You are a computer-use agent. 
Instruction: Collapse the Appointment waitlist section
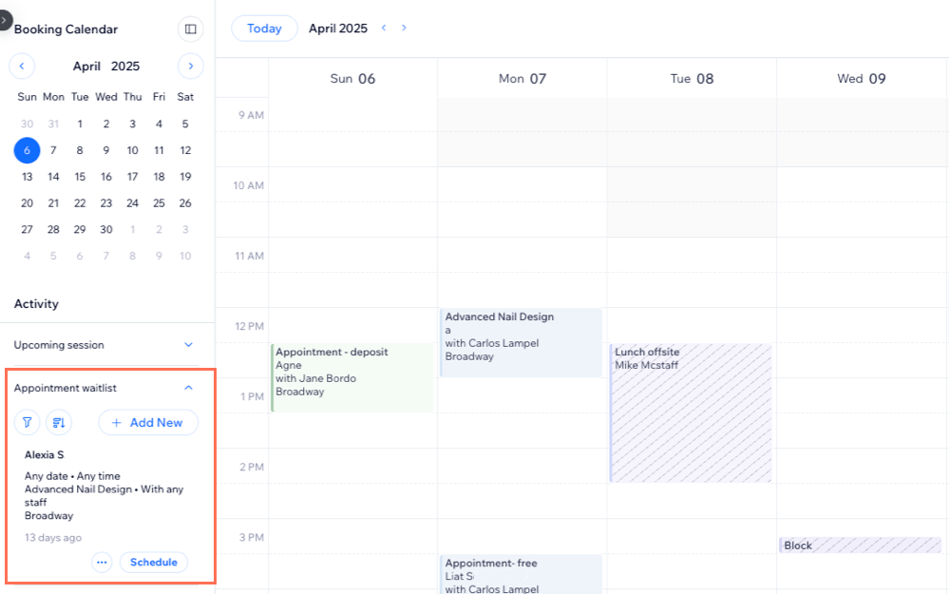(190, 388)
